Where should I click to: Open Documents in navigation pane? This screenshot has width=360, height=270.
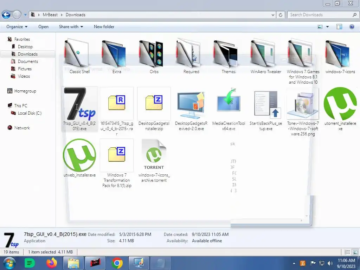click(x=28, y=61)
